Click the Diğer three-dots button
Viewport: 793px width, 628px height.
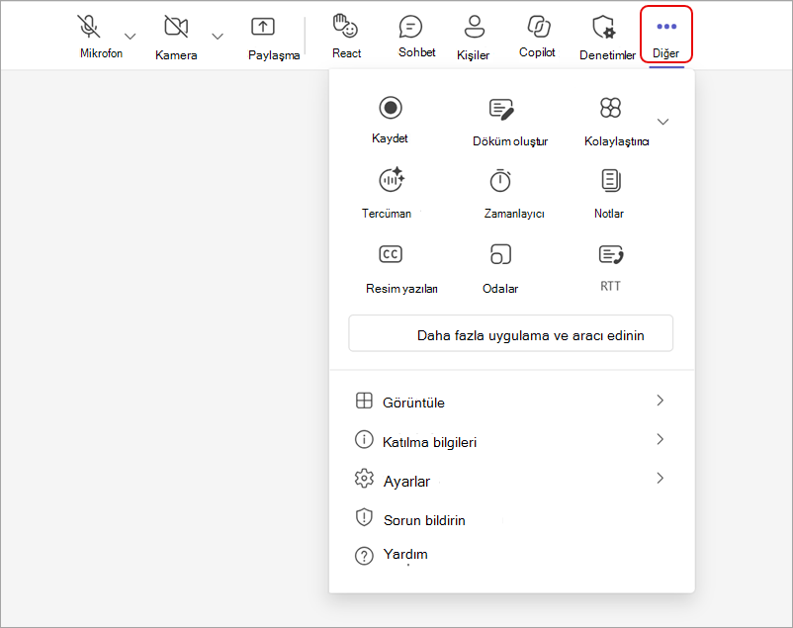[x=666, y=34]
